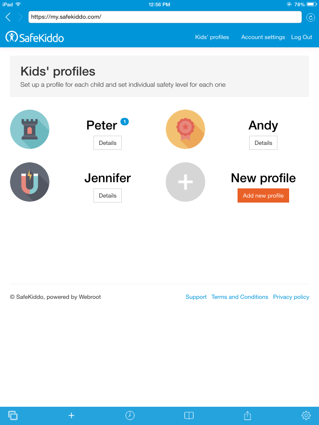Open the bookmarks book icon
This screenshot has width=319, height=425.
point(189,415)
